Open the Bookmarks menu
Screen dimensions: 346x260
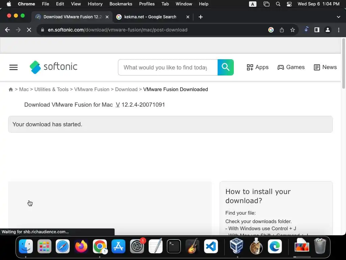(x=121, y=4)
